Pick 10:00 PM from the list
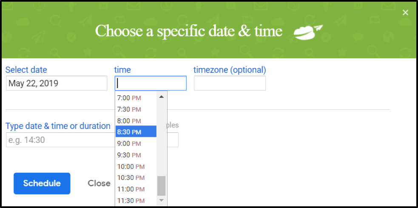 [135, 166]
